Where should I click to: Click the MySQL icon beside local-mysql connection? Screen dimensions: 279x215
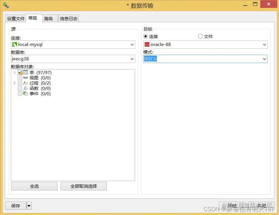tap(14, 44)
